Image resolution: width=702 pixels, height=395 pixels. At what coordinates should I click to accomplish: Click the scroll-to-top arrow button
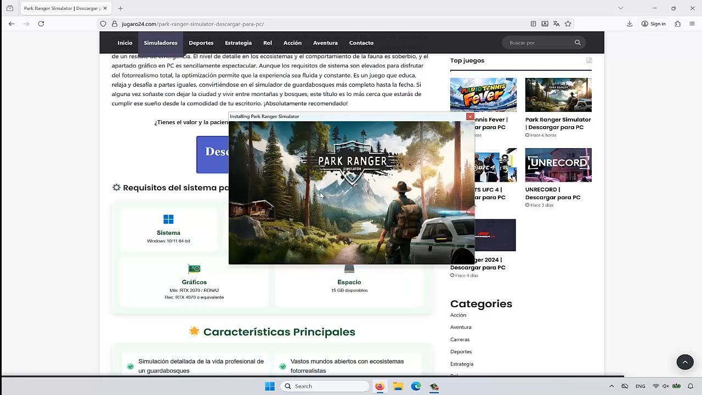[684, 362]
